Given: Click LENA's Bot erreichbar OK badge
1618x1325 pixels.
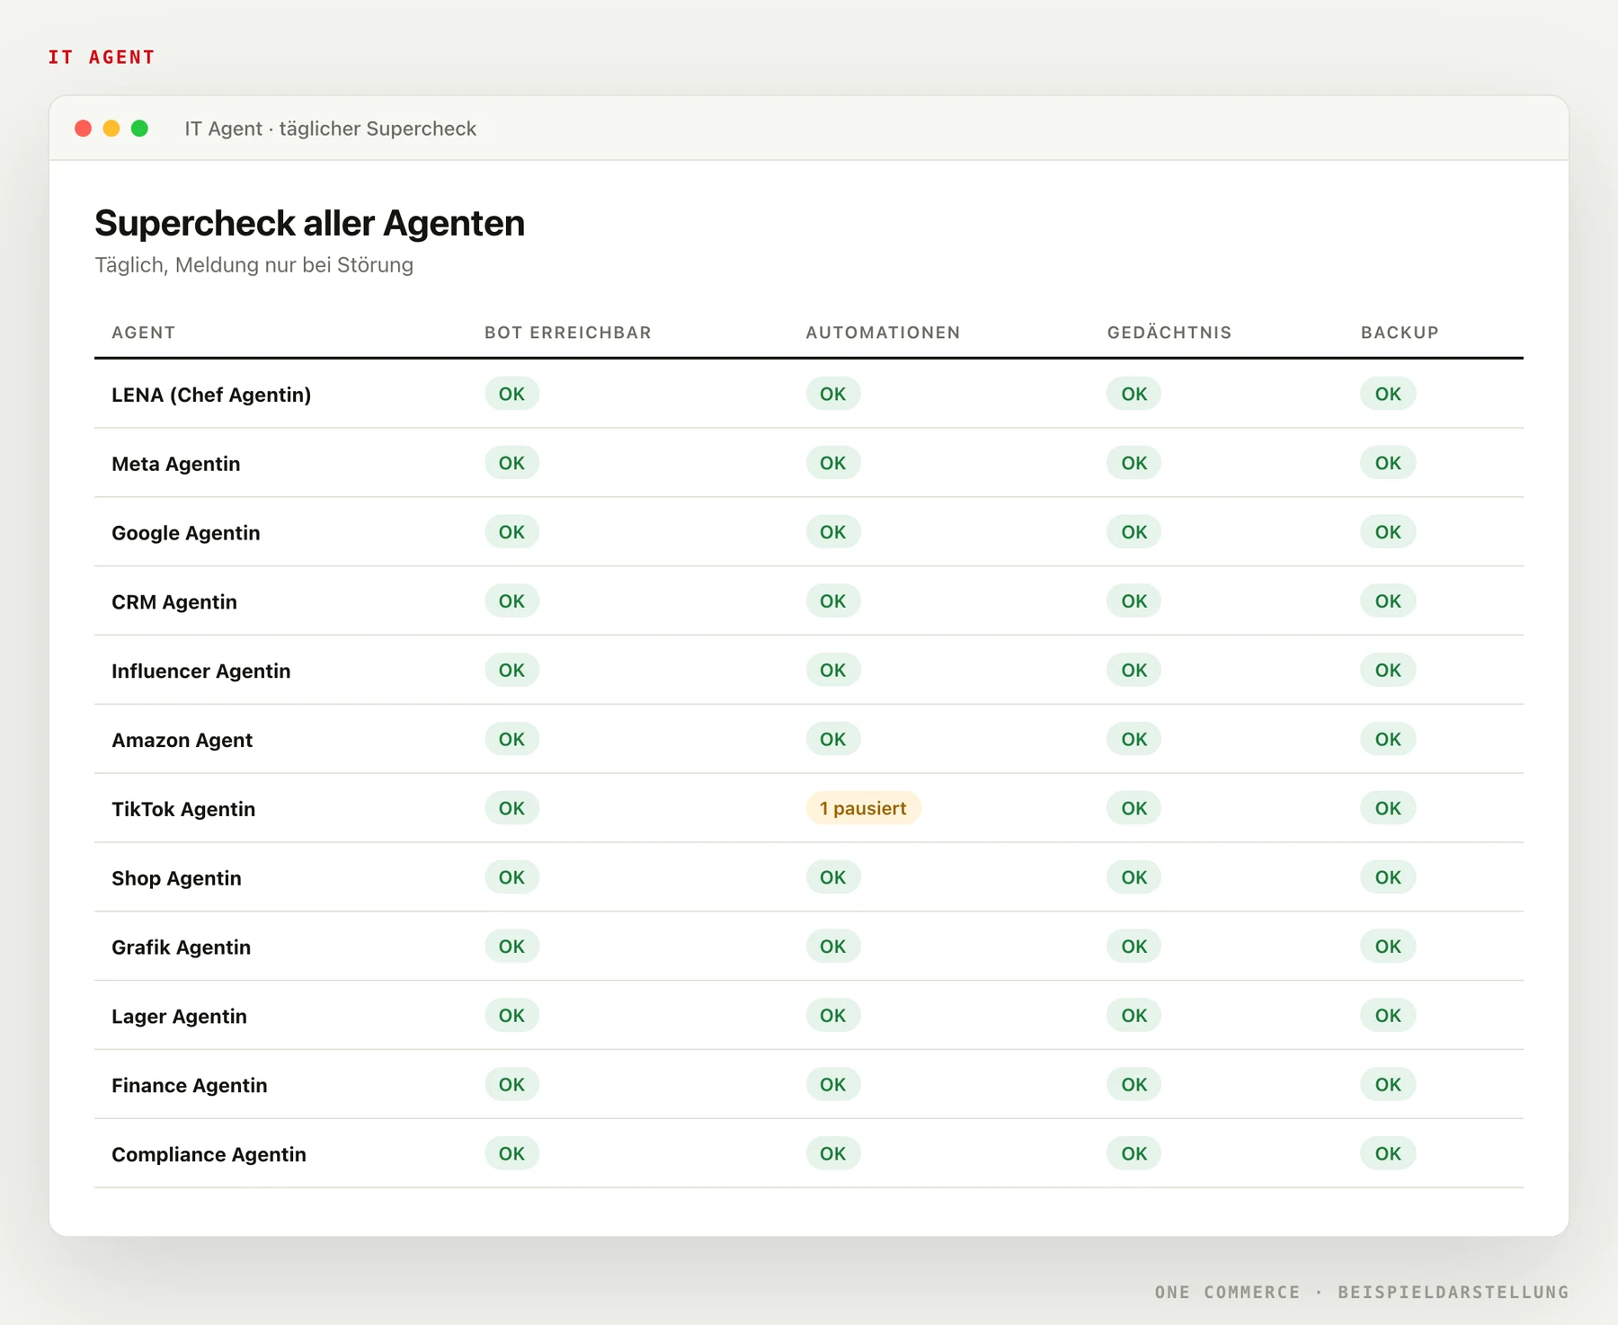Looking at the screenshot, I should pyautogui.click(x=512, y=394).
